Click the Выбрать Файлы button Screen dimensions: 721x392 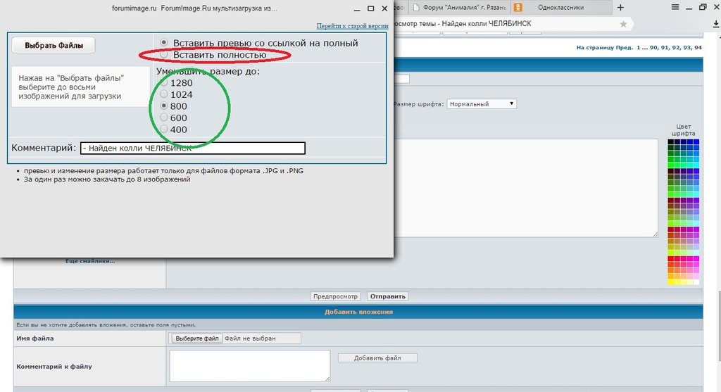pos(54,46)
